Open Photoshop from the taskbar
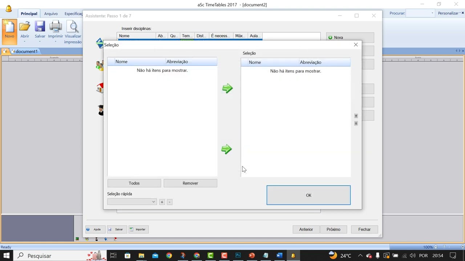 point(238,256)
